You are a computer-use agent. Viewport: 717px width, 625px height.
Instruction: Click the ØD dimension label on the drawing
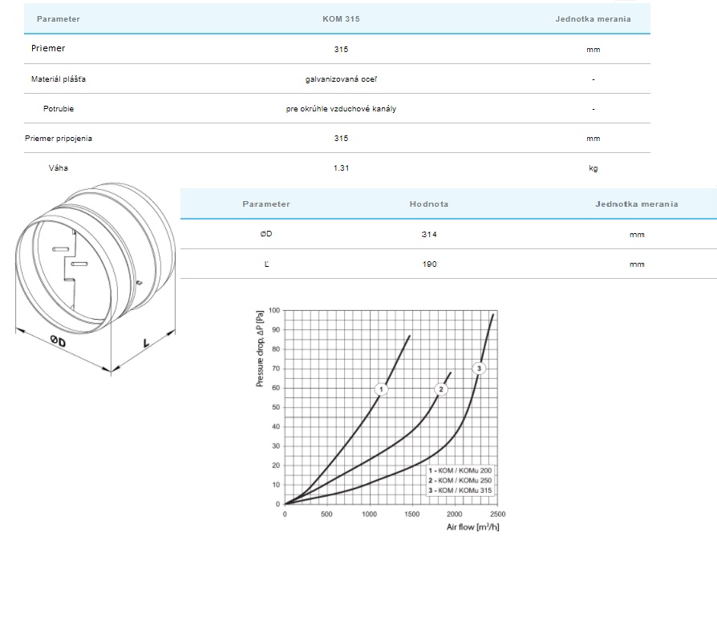click(x=57, y=342)
